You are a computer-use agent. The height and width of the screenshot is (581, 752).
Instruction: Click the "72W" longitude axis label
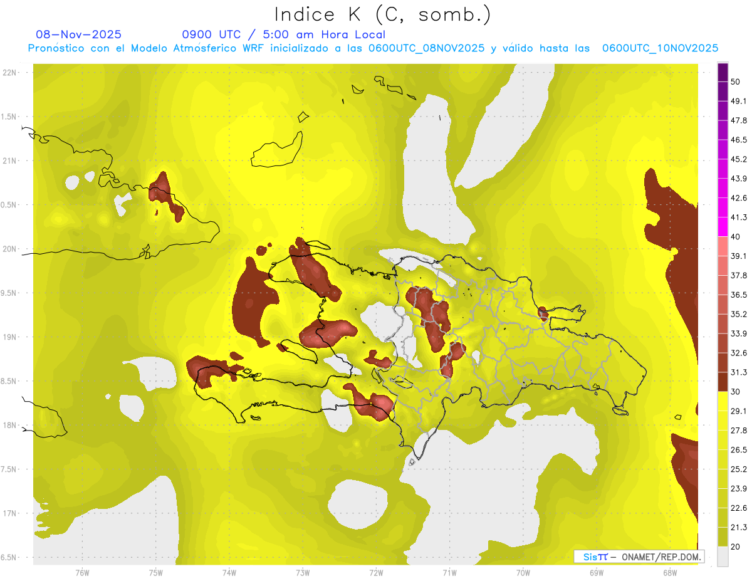[x=376, y=572]
